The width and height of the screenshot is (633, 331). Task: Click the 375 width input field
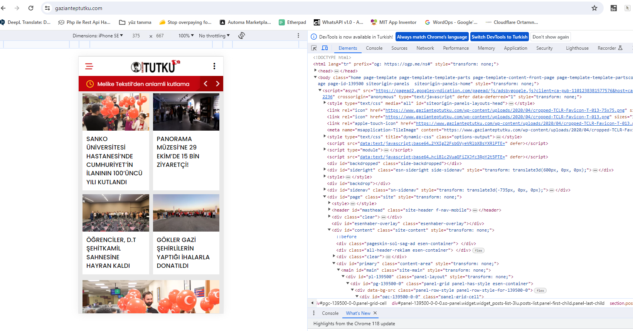(136, 36)
